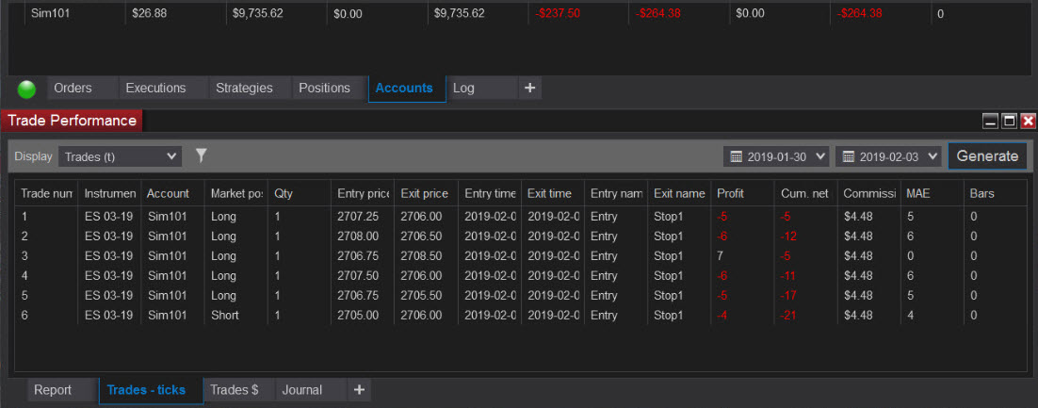Image resolution: width=1038 pixels, height=408 pixels.
Task: Sort by Profit column header
Action: click(x=743, y=193)
